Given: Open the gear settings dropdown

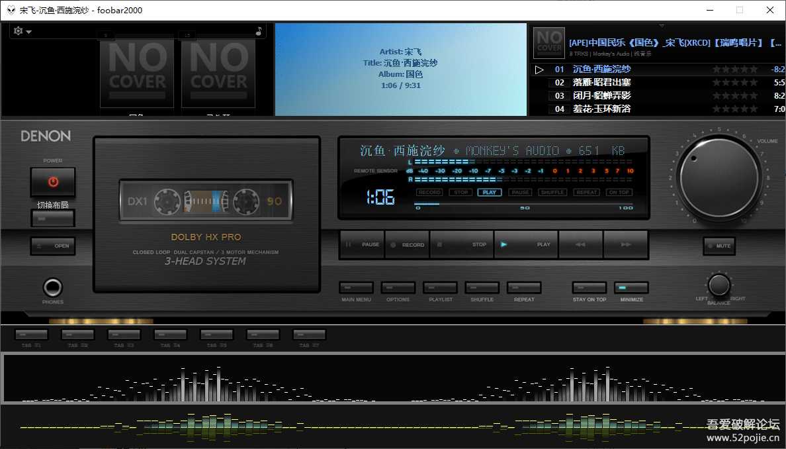Looking at the screenshot, I should point(22,31).
